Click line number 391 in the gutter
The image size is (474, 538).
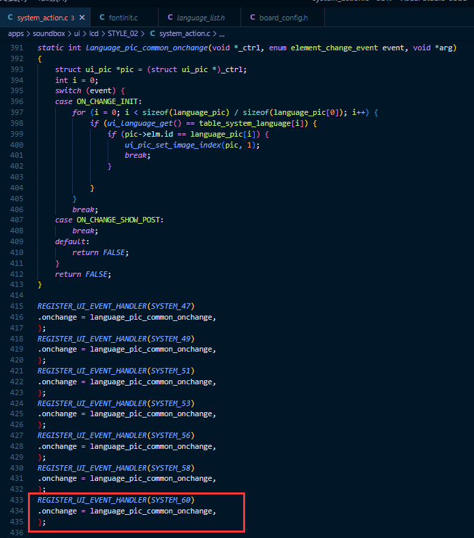tap(16, 48)
